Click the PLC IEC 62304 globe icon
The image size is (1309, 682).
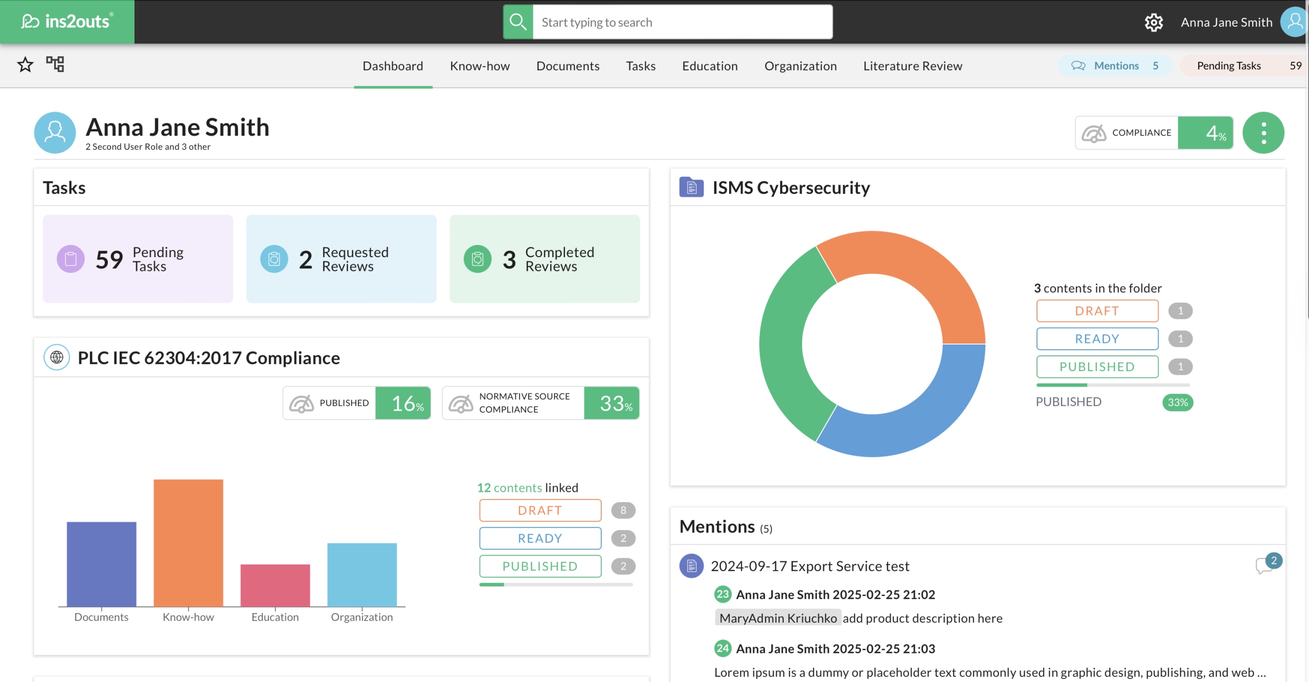click(57, 357)
